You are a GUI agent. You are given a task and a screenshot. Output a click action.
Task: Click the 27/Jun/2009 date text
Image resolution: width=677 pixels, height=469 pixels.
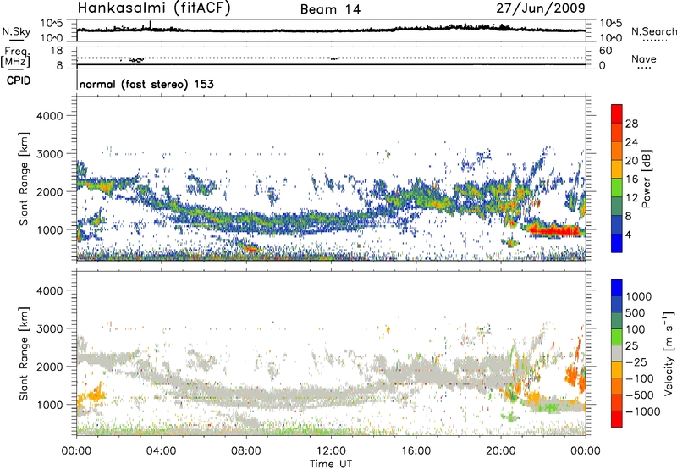point(541,8)
